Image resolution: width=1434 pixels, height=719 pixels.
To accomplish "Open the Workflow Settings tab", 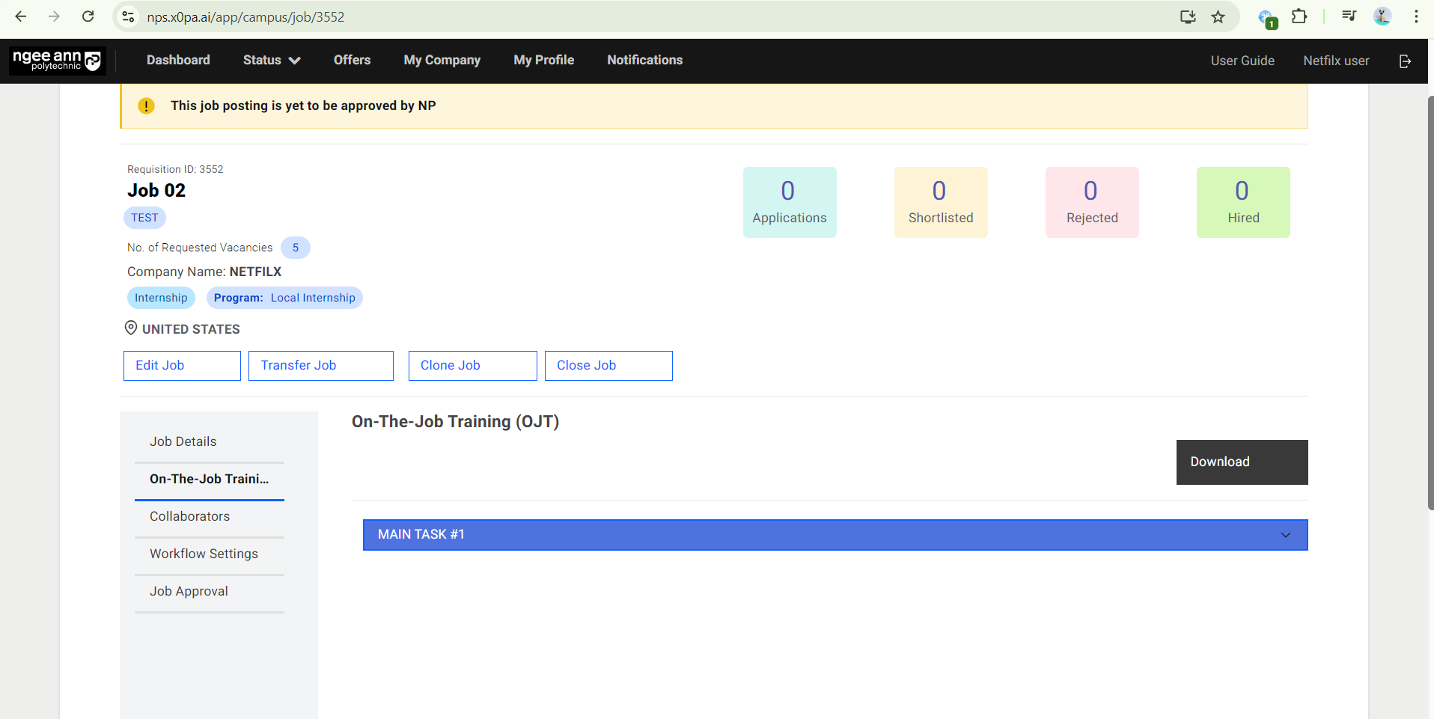I will (204, 554).
